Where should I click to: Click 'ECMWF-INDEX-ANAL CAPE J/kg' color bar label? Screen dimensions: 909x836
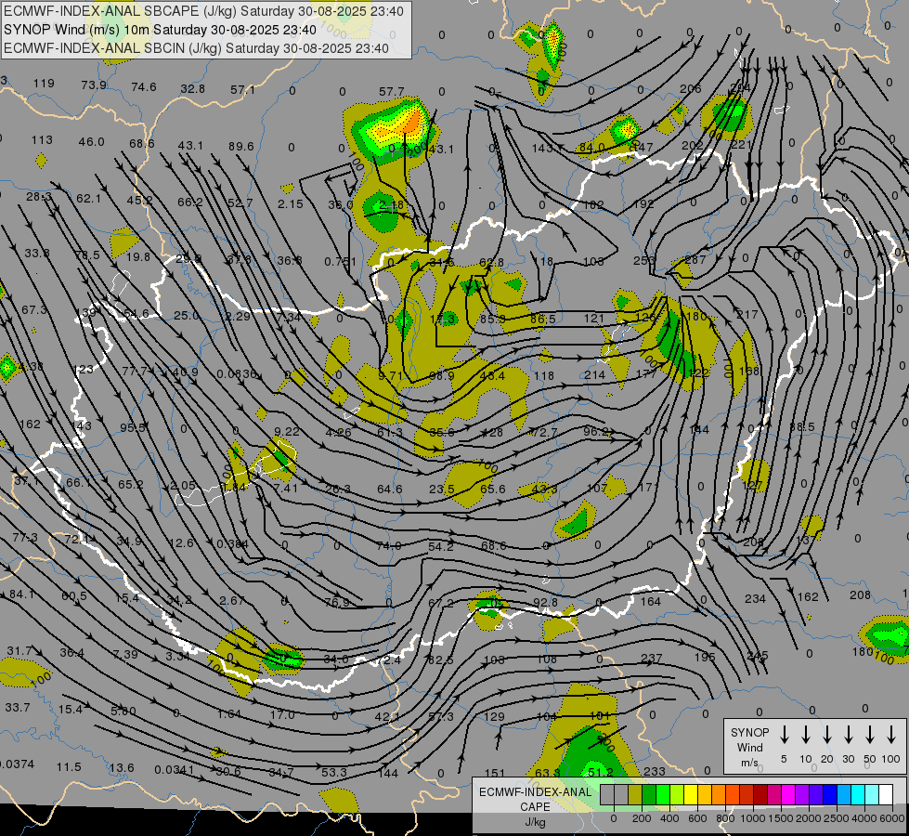pos(535,806)
